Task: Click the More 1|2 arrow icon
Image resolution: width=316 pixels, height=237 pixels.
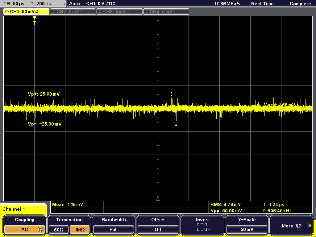Action: click(x=310, y=226)
